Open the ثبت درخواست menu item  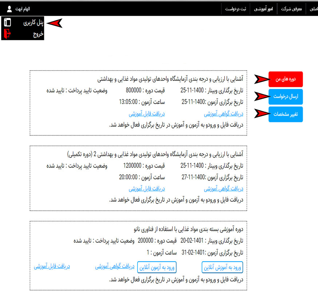[236, 9]
